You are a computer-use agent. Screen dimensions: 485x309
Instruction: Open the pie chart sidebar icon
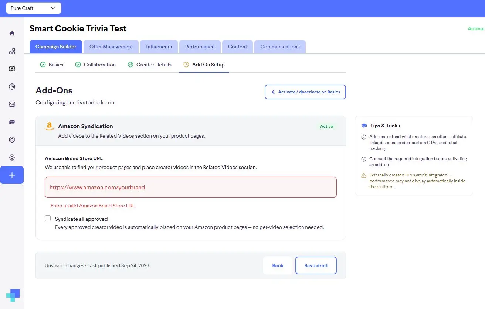pyautogui.click(x=12, y=86)
